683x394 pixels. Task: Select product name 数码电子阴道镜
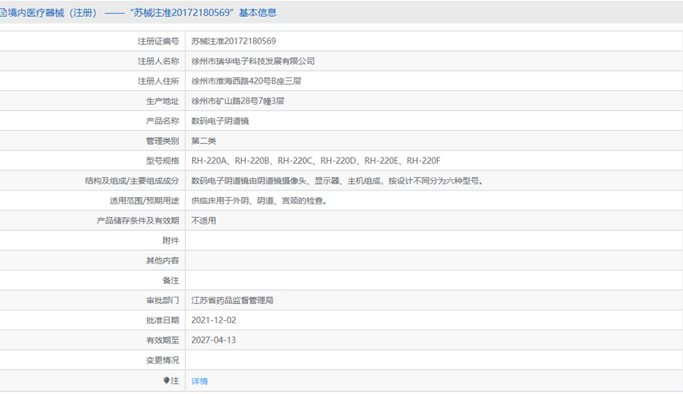point(220,121)
